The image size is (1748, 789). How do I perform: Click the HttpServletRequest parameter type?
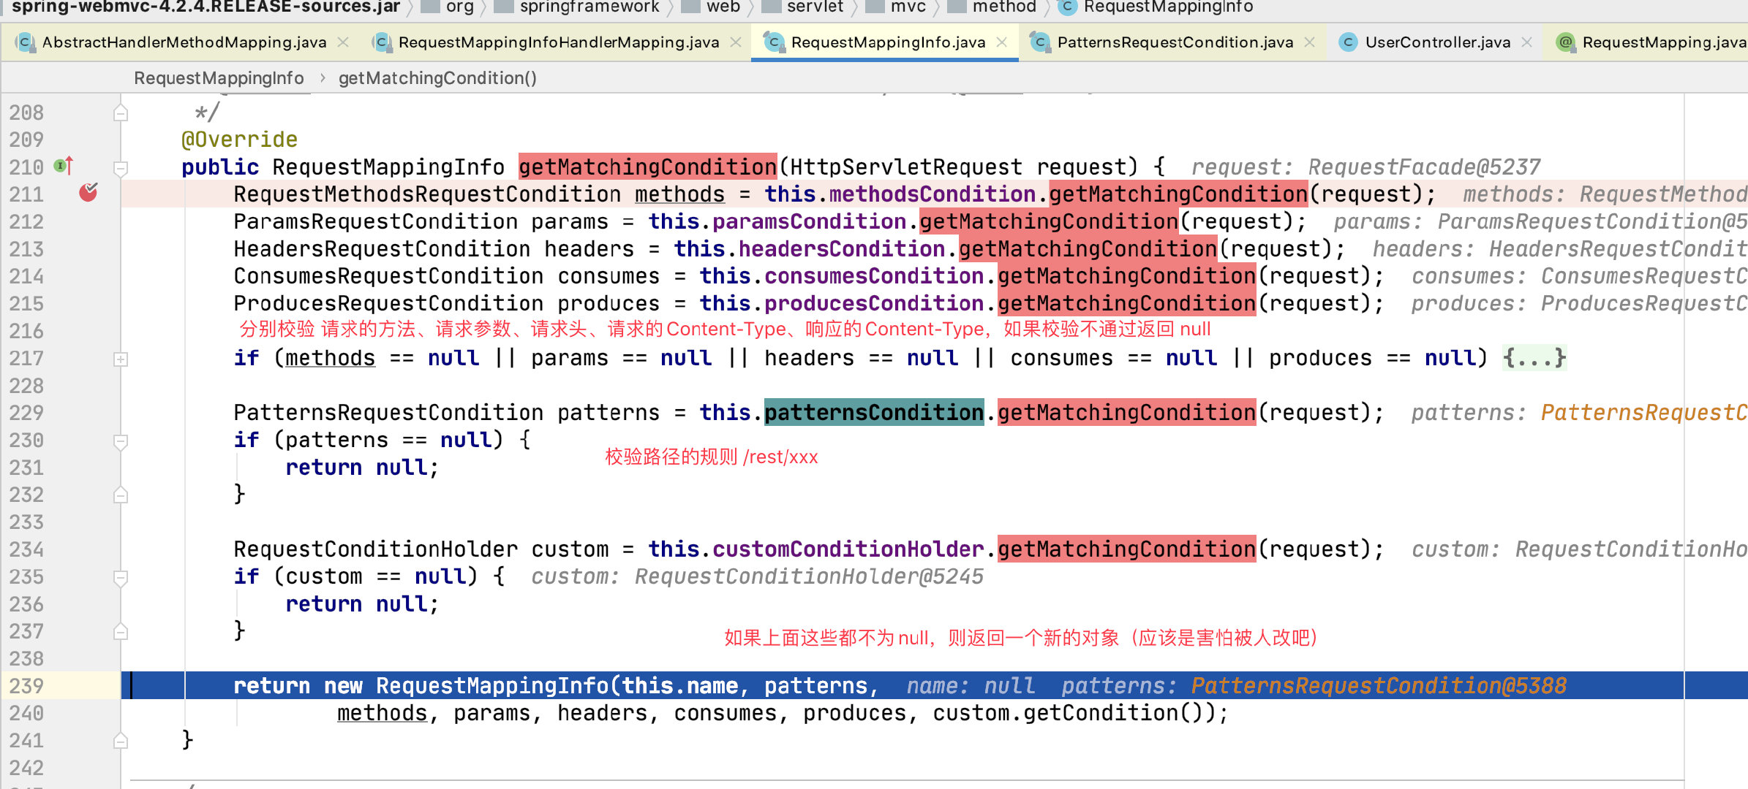(x=906, y=167)
